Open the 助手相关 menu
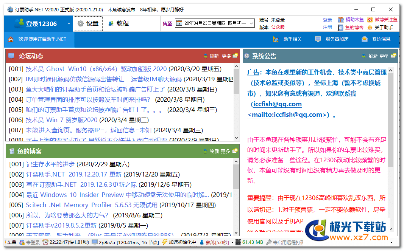404x251 pixels. [x=287, y=39]
